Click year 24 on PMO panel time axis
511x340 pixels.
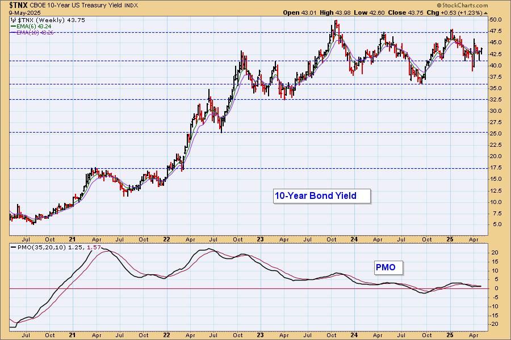coord(354,335)
